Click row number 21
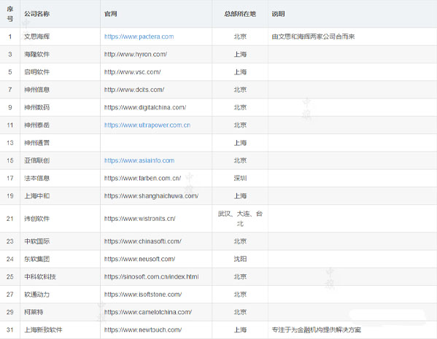The width and height of the screenshot is (437, 339). tap(10, 219)
